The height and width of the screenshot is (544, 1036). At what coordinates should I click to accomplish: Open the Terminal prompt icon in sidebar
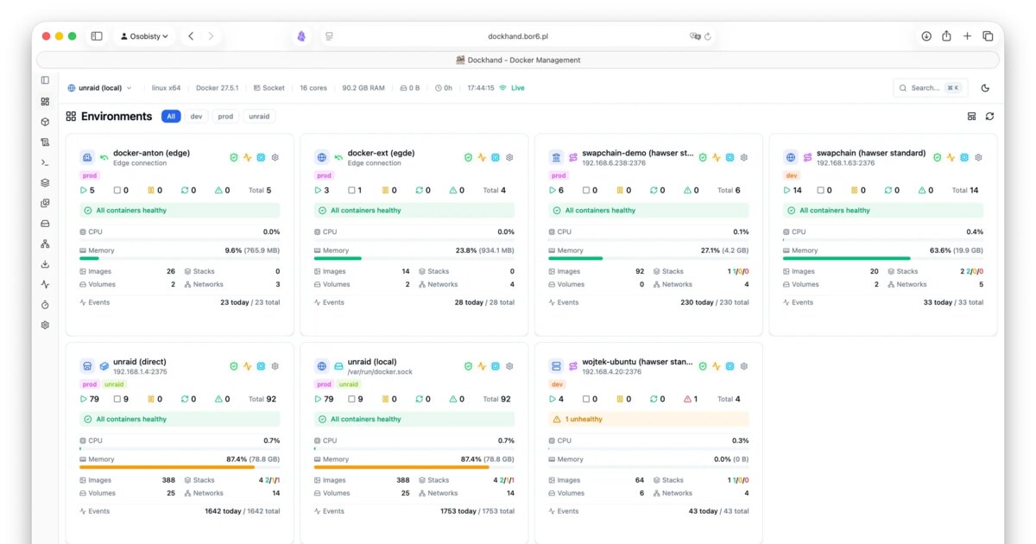(x=45, y=162)
